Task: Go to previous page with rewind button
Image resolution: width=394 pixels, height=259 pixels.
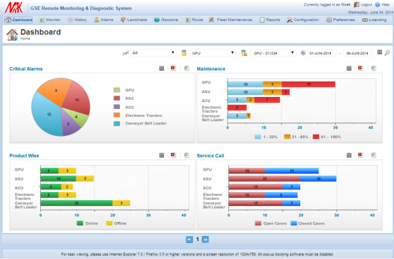Action: 189,239
